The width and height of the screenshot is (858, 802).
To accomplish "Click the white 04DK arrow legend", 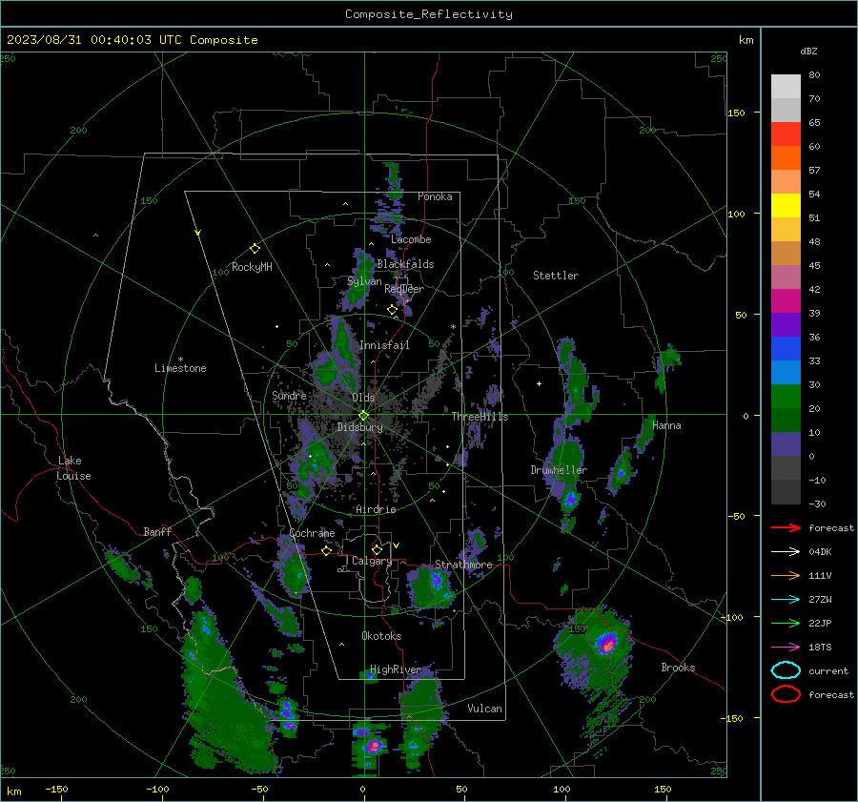I will (786, 552).
